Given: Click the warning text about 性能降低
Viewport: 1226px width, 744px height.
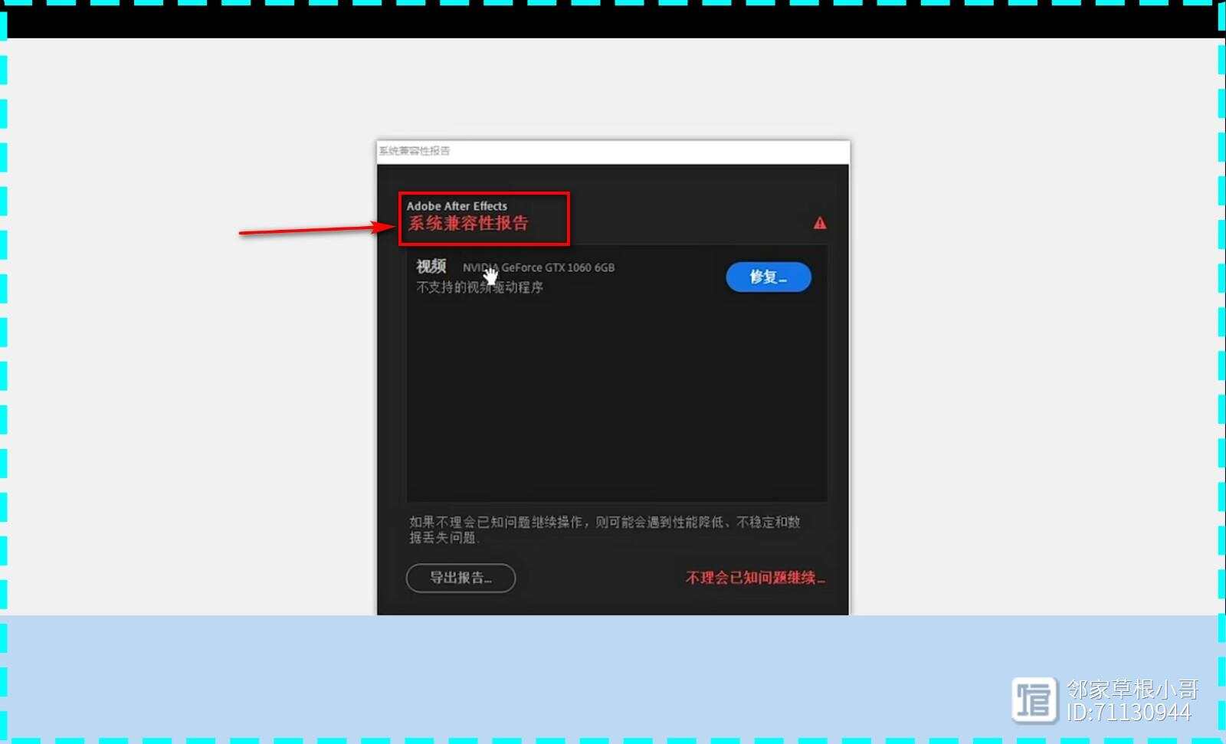Looking at the screenshot, I should [x=605, y=529].
